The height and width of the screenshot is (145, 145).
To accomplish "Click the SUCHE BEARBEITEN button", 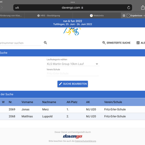I will (x=72, y=84).
